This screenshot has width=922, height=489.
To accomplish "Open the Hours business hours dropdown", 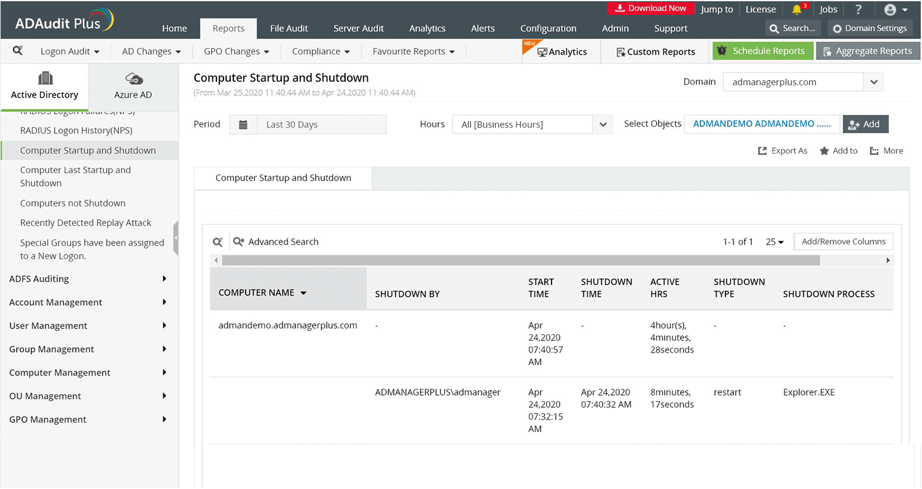I will (x=533, y=125).
